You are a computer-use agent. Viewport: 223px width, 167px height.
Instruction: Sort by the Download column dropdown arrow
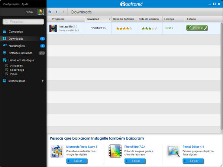tap(109, 19)
